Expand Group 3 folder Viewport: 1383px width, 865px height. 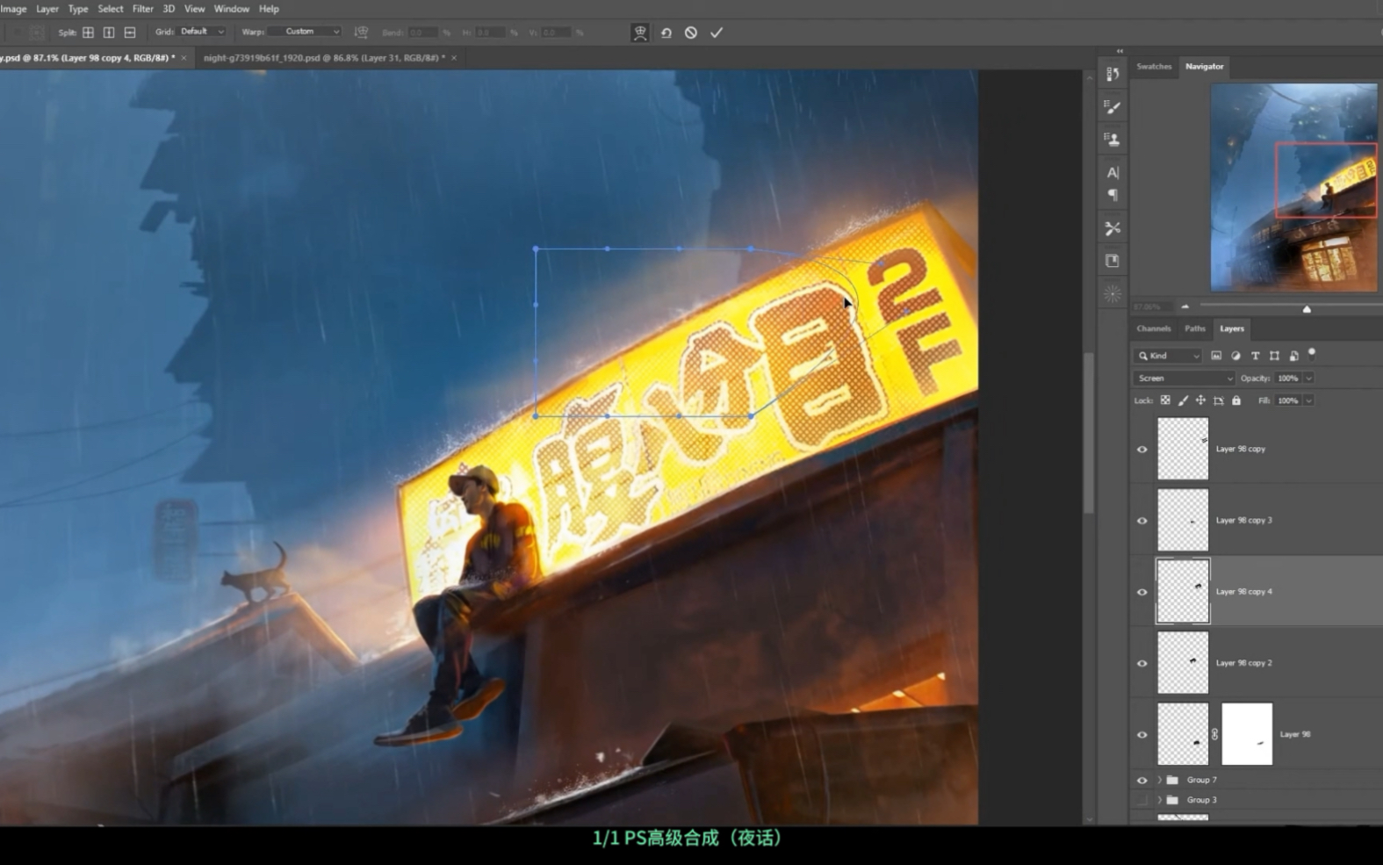click(x=1159, y=800)
